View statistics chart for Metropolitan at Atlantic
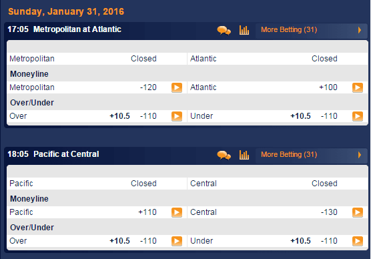The width and height of the screenshot is (371, 259). [244, 30]
